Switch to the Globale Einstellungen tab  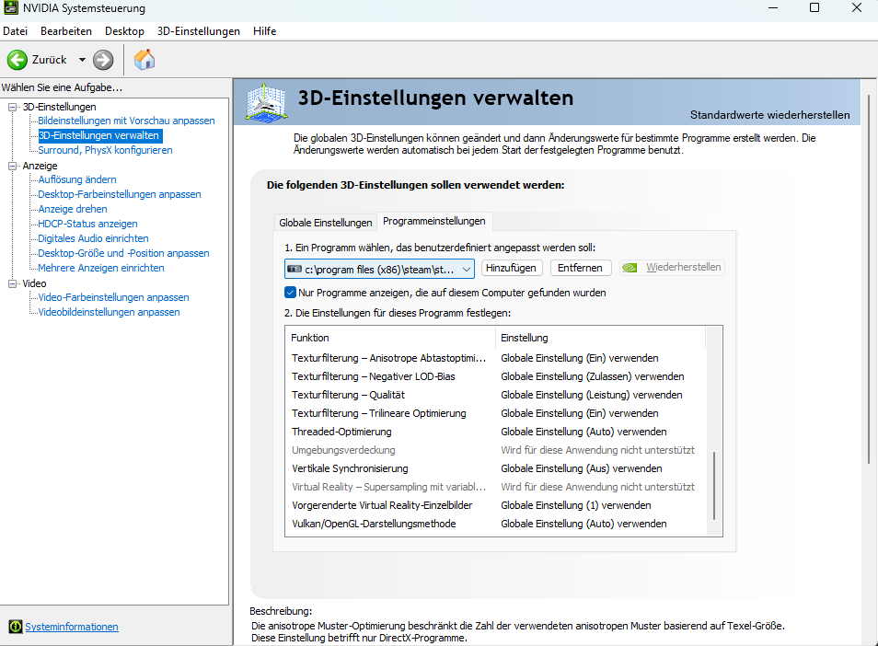[325, 223]
